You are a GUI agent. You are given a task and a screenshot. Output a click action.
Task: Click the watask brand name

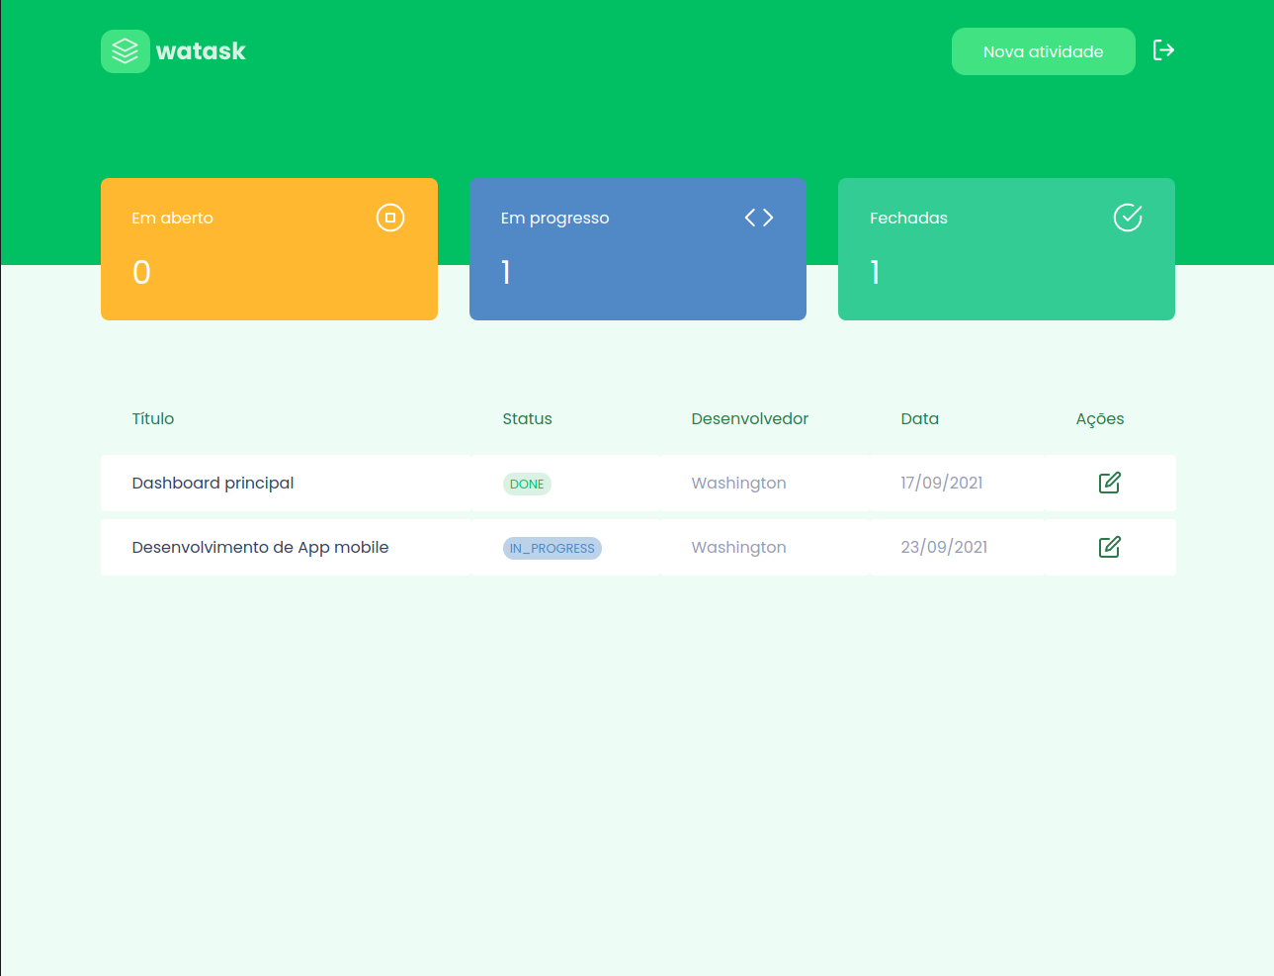[x=201, y=51]
